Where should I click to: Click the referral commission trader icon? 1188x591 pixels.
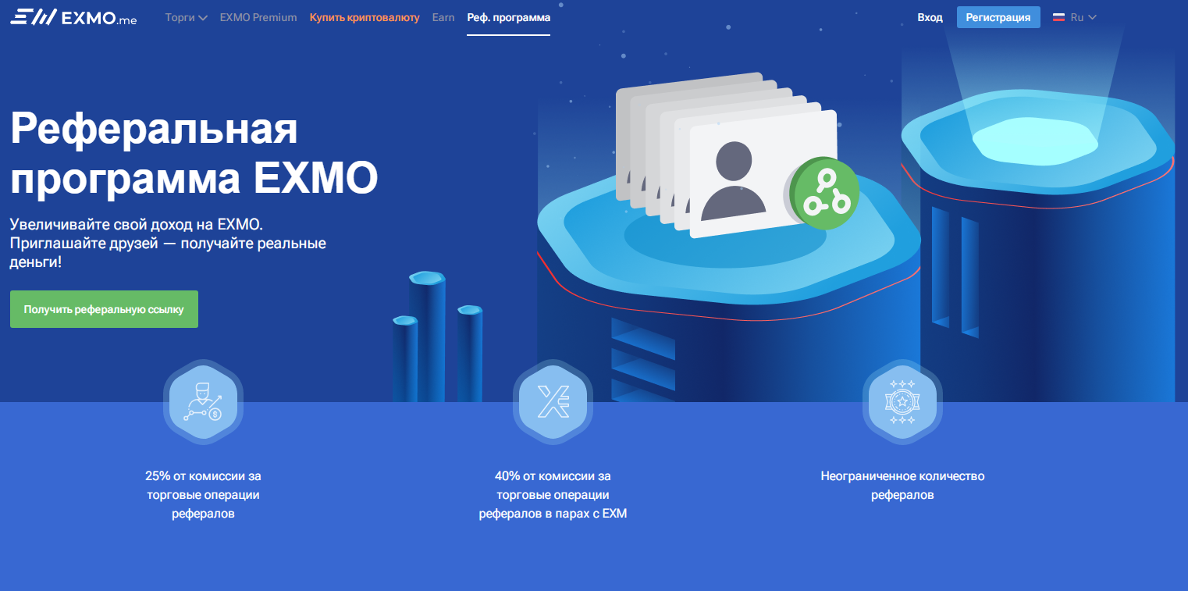(203, 403)
